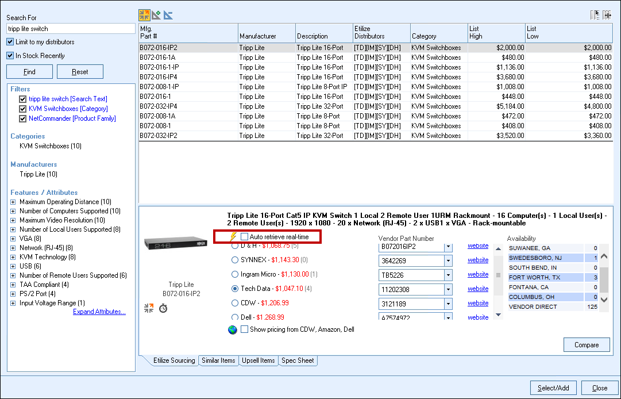The width and height of the screenshot is (621, 399).
Task: Select the B072-008-1-IP row
Action: pyautogui.click(x=376, y=87)
